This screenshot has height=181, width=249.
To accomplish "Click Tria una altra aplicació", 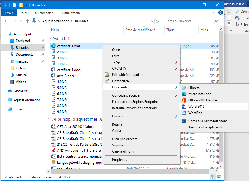I will [x=205, y=127].
